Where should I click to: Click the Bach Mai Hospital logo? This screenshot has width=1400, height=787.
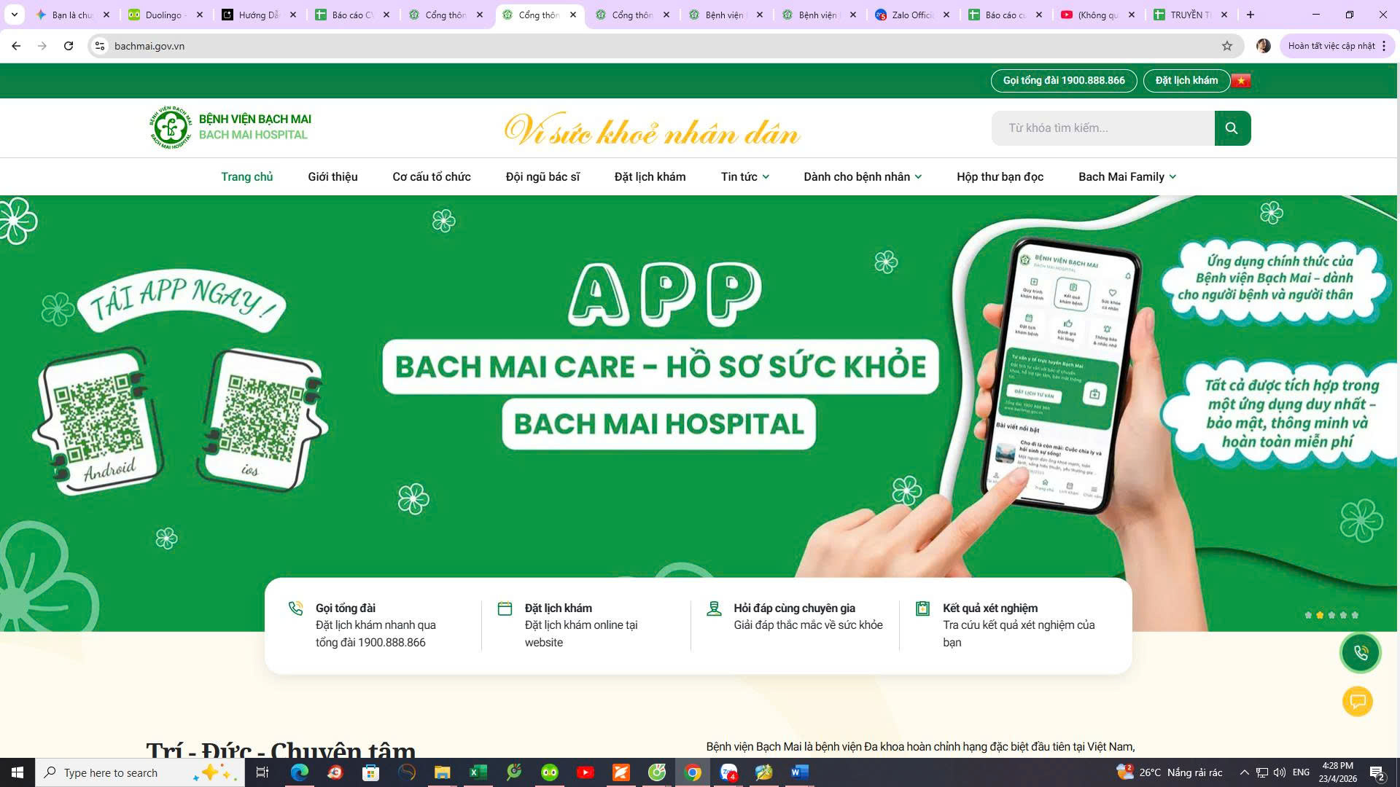click(171, 128)
